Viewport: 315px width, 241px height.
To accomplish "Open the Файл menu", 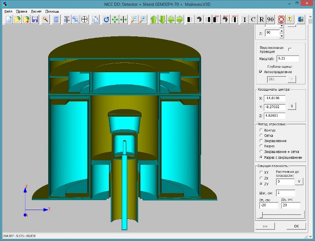I will point(8,11).
